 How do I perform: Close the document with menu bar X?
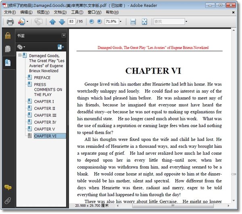click(x=233, y=13)
